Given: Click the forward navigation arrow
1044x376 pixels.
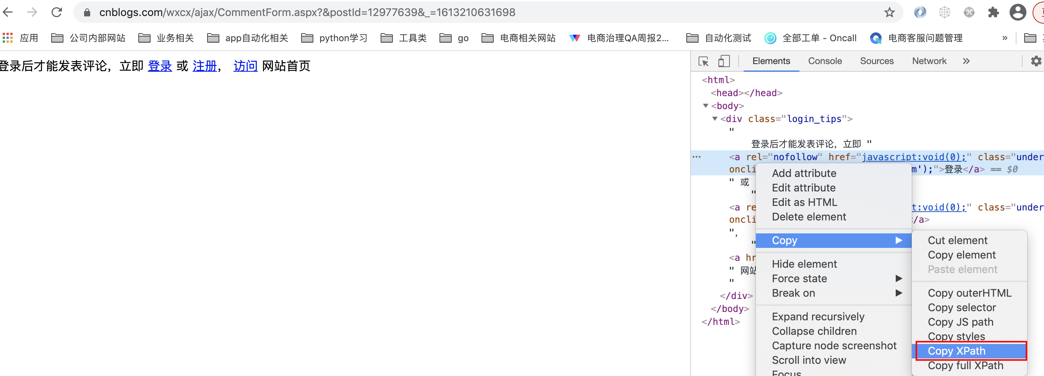Looking at the screenshot, I should click(x=32, y=12).
